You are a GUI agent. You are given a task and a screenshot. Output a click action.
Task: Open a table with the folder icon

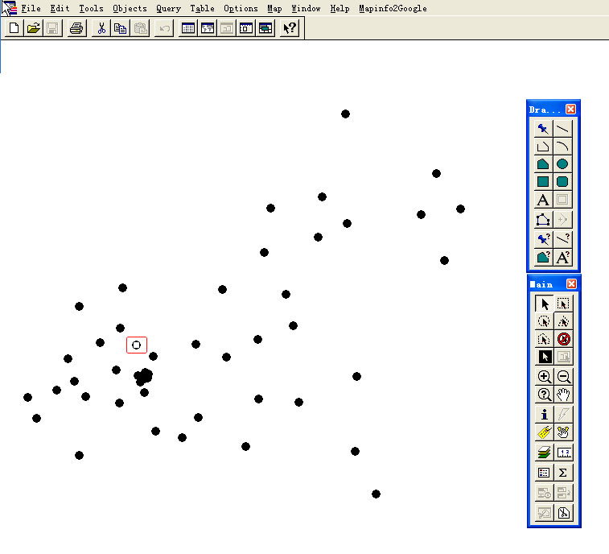coord(34,28)
